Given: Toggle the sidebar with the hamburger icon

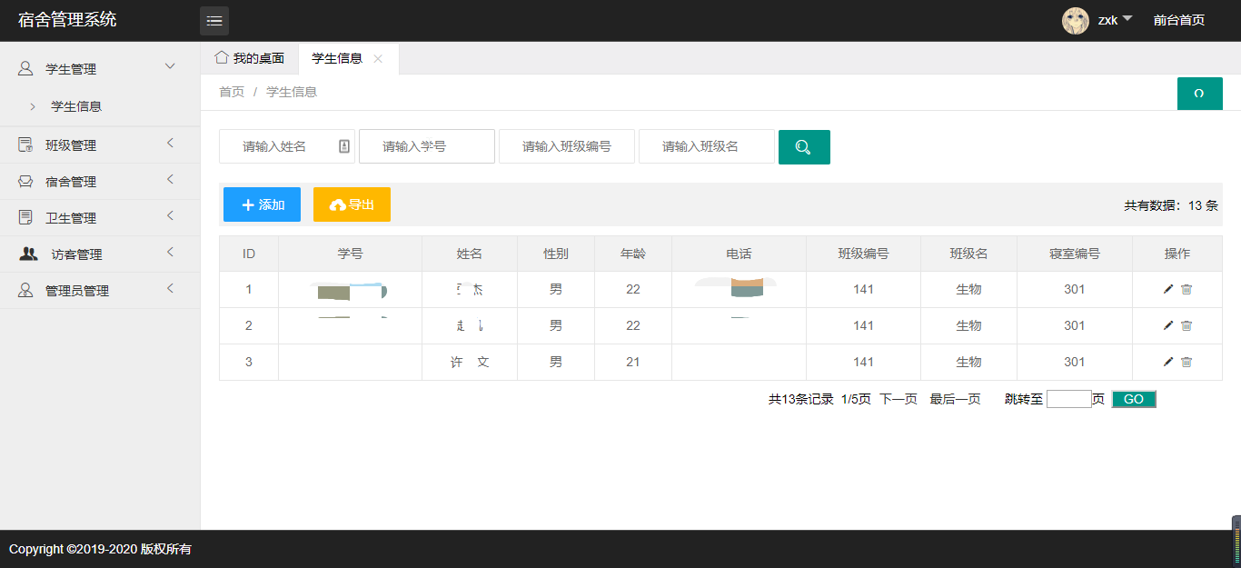Looking at the screenshot, I should (x=214, y=20).
